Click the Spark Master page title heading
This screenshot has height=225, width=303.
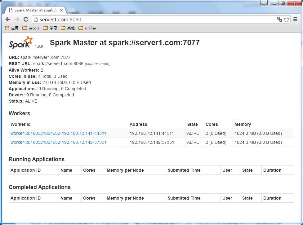[x=125, y=42]
